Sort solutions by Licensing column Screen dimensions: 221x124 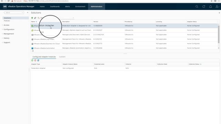pyautogui.click(x=159, y=22)
